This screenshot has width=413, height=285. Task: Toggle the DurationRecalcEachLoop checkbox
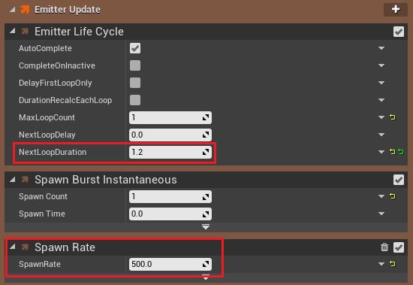click(x=135, y=100)
